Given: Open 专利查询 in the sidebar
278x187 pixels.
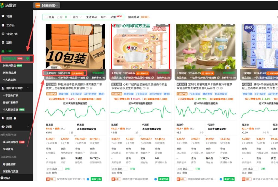Looking at the screenshot, I should coord(8,149).
